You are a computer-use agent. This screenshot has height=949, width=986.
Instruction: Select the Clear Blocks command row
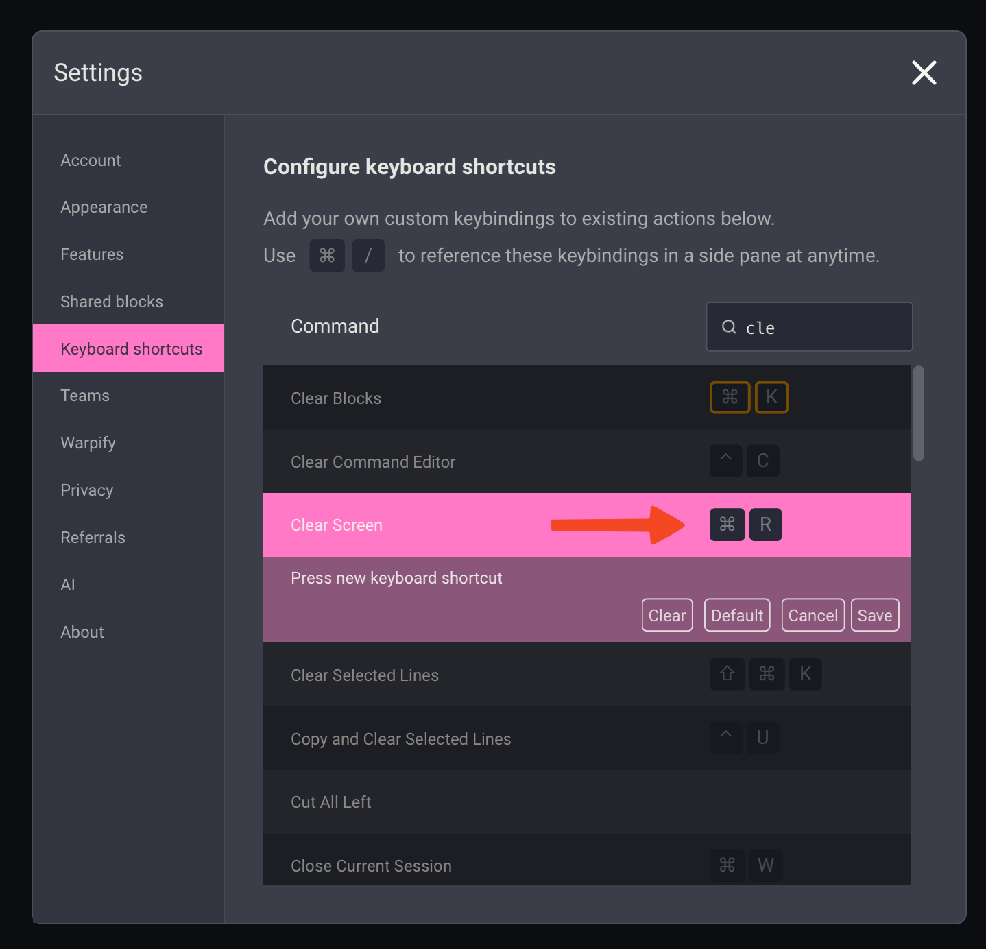coord(587,398)
